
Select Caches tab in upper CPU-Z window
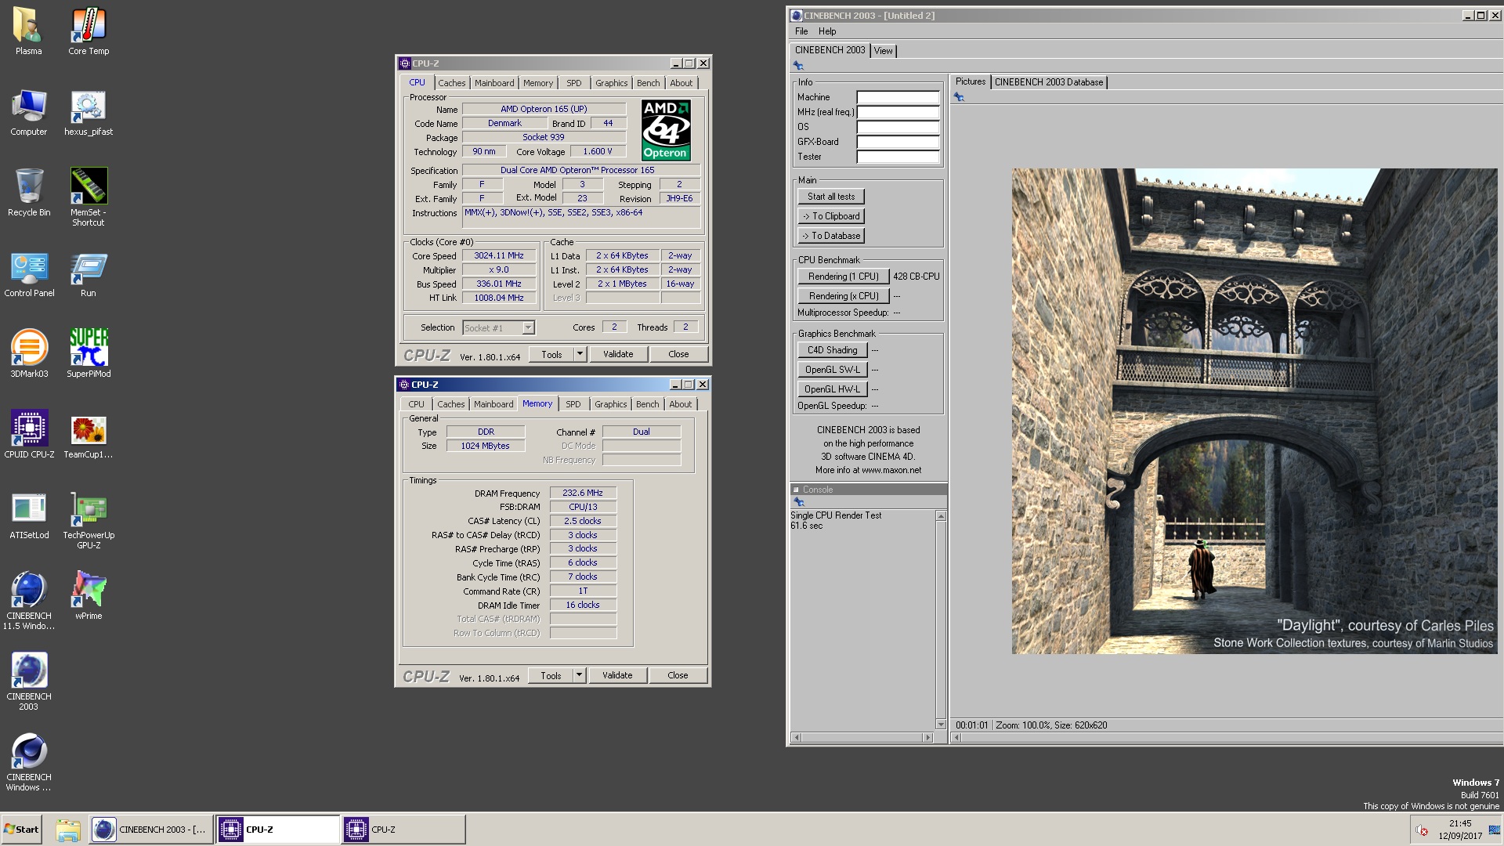point(452,83)
